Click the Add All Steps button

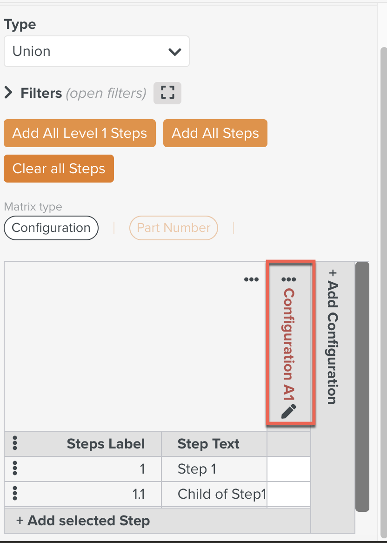point(215,133)
